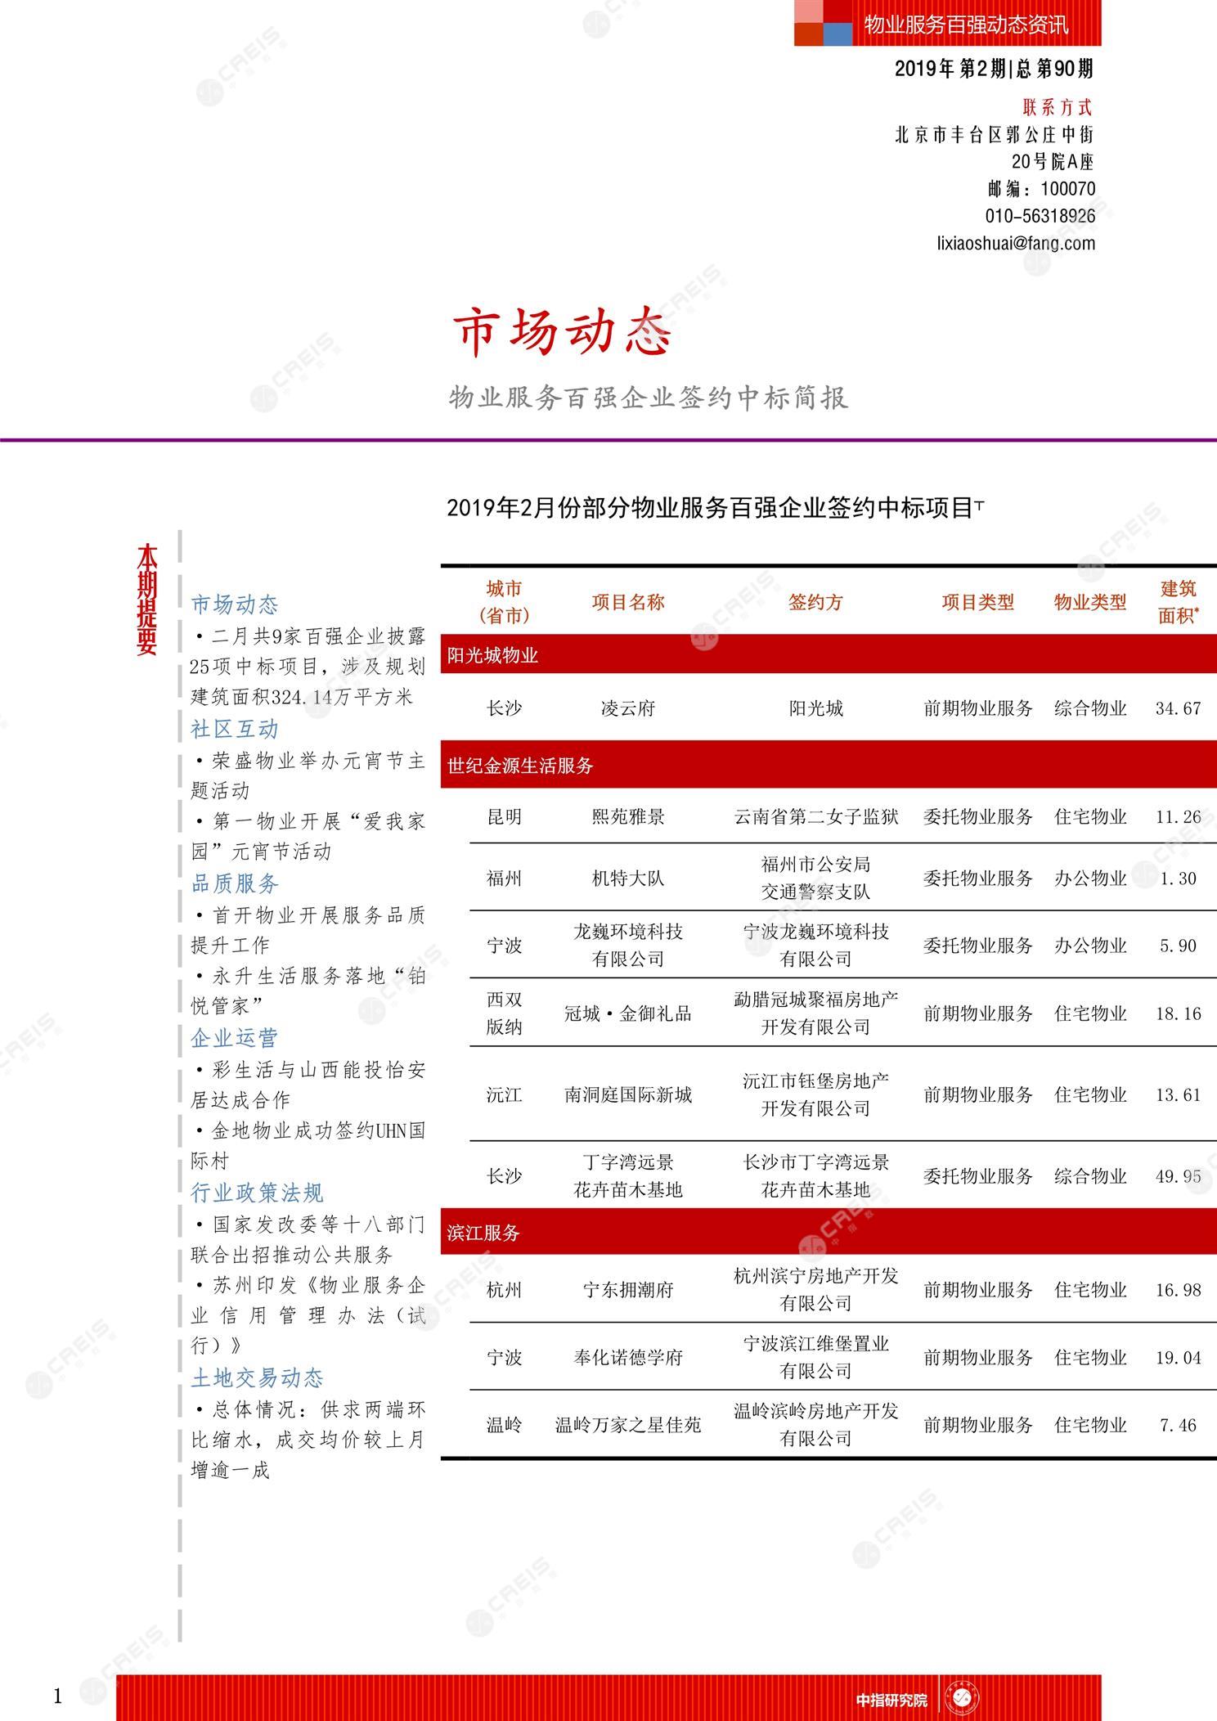Click the sidebar heading 企业运营
This screenshot has height=1721, width=1217.
click(x=235, y=1038)
